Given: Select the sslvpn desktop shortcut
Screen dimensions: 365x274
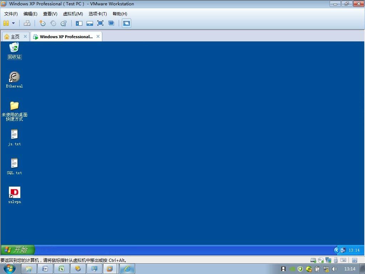Looking at the screenshot, I should tap(14, 195).
